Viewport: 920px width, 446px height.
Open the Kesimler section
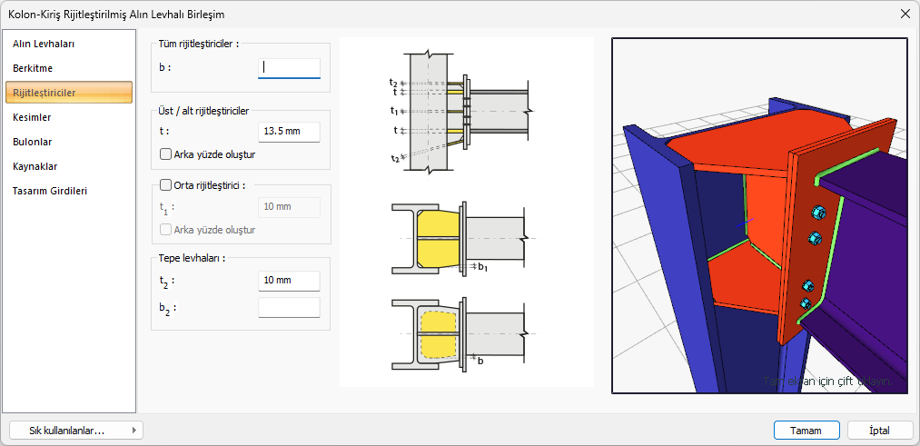(33, 117)
